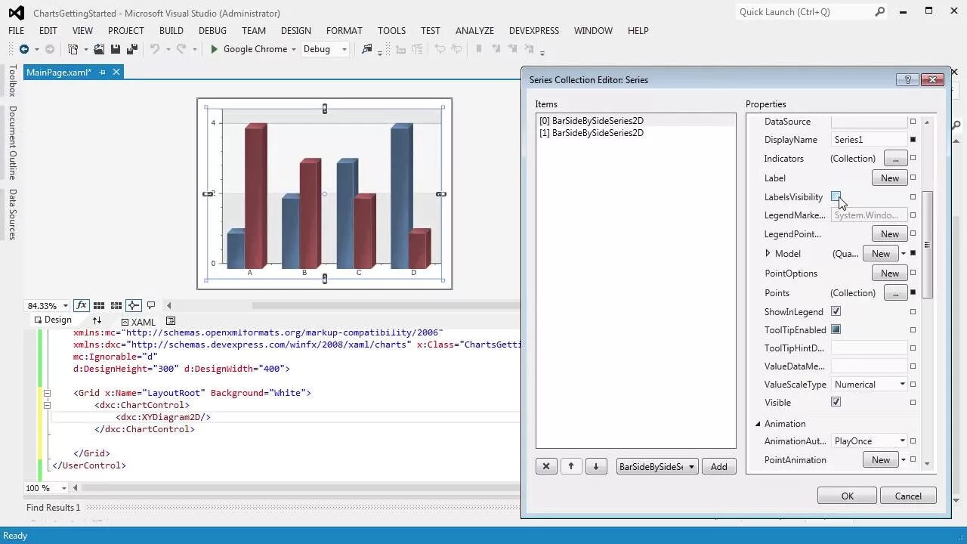The image size is (967, 544).
Task: Edit the DisplayName field containing Series1
Action: [x=869, y=140]
